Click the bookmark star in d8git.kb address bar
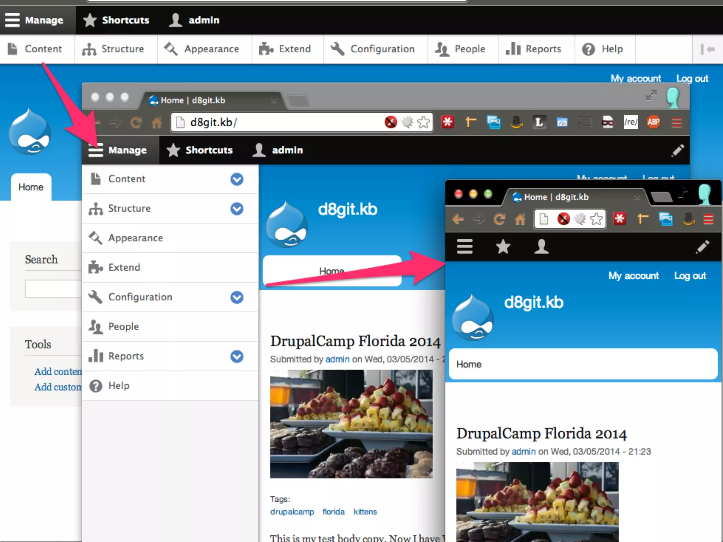This screenshot has width=723, height=542. pos(423,122)
